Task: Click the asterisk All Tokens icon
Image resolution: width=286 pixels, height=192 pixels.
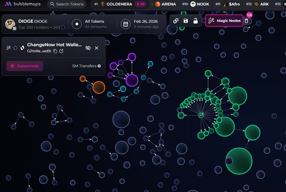Action: point(77,24)
